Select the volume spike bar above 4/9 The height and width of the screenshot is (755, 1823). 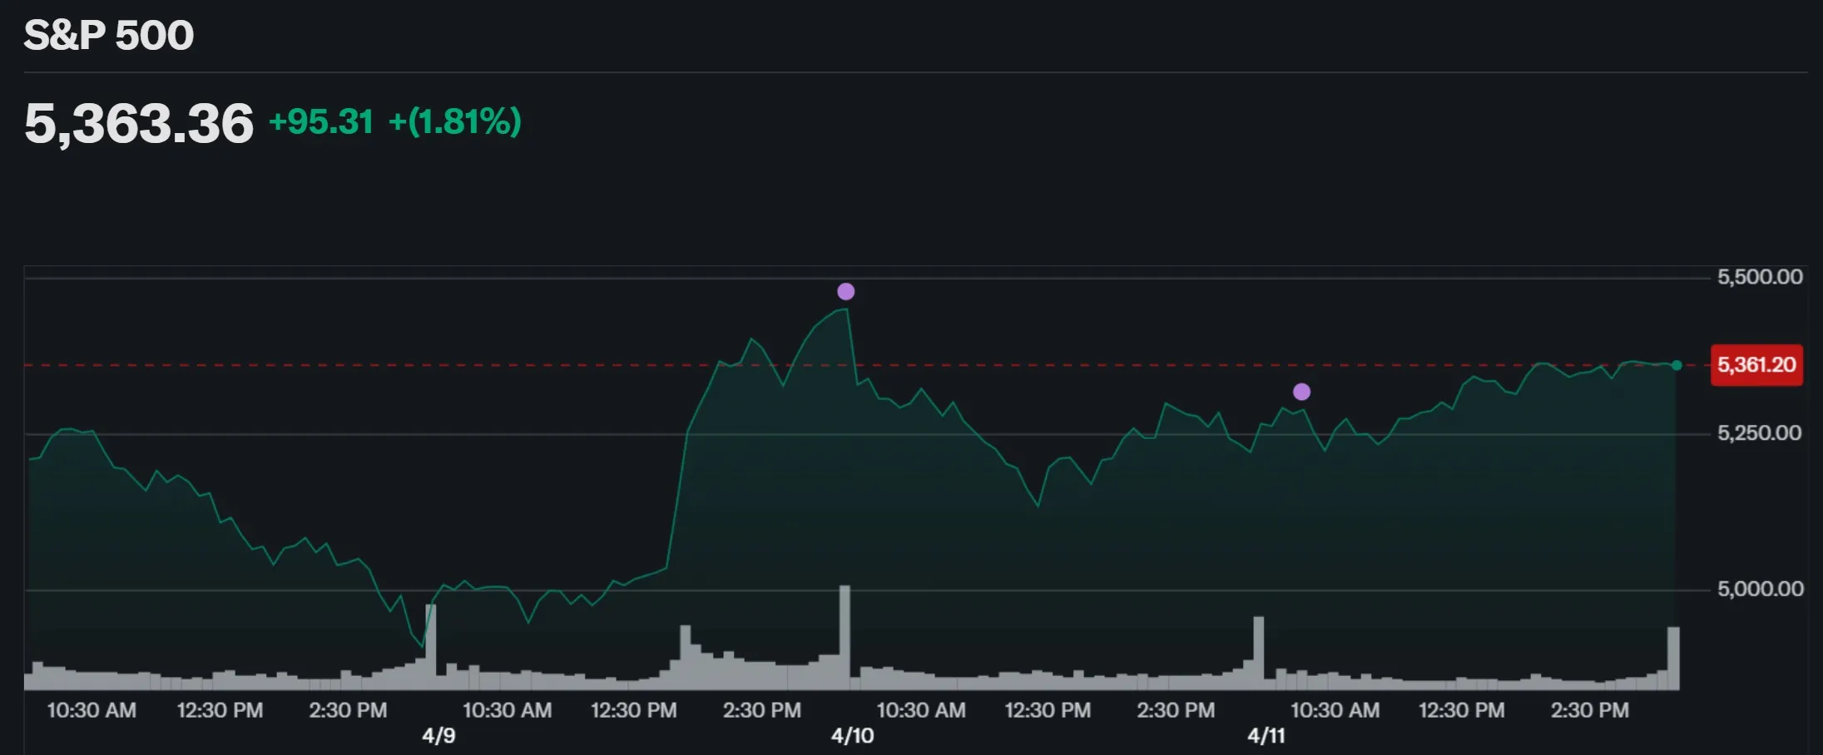point(430,647)
